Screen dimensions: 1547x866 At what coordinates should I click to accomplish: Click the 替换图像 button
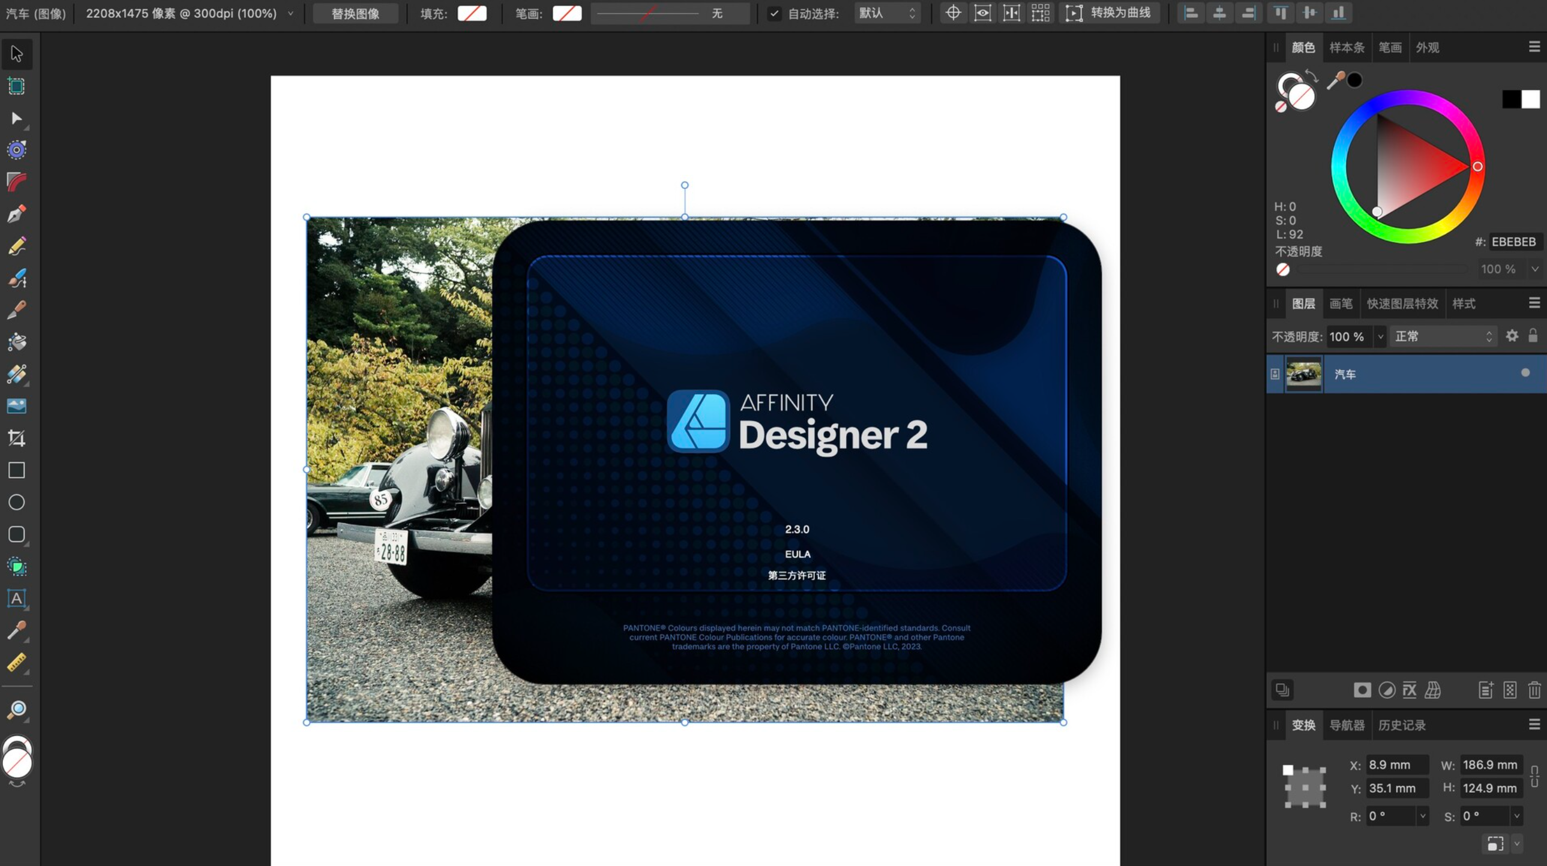tap(355, 13)
